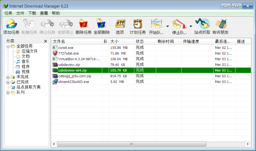
Task: Open the 任务 menu
Action: pyautogui.click(x=8, y=13)
